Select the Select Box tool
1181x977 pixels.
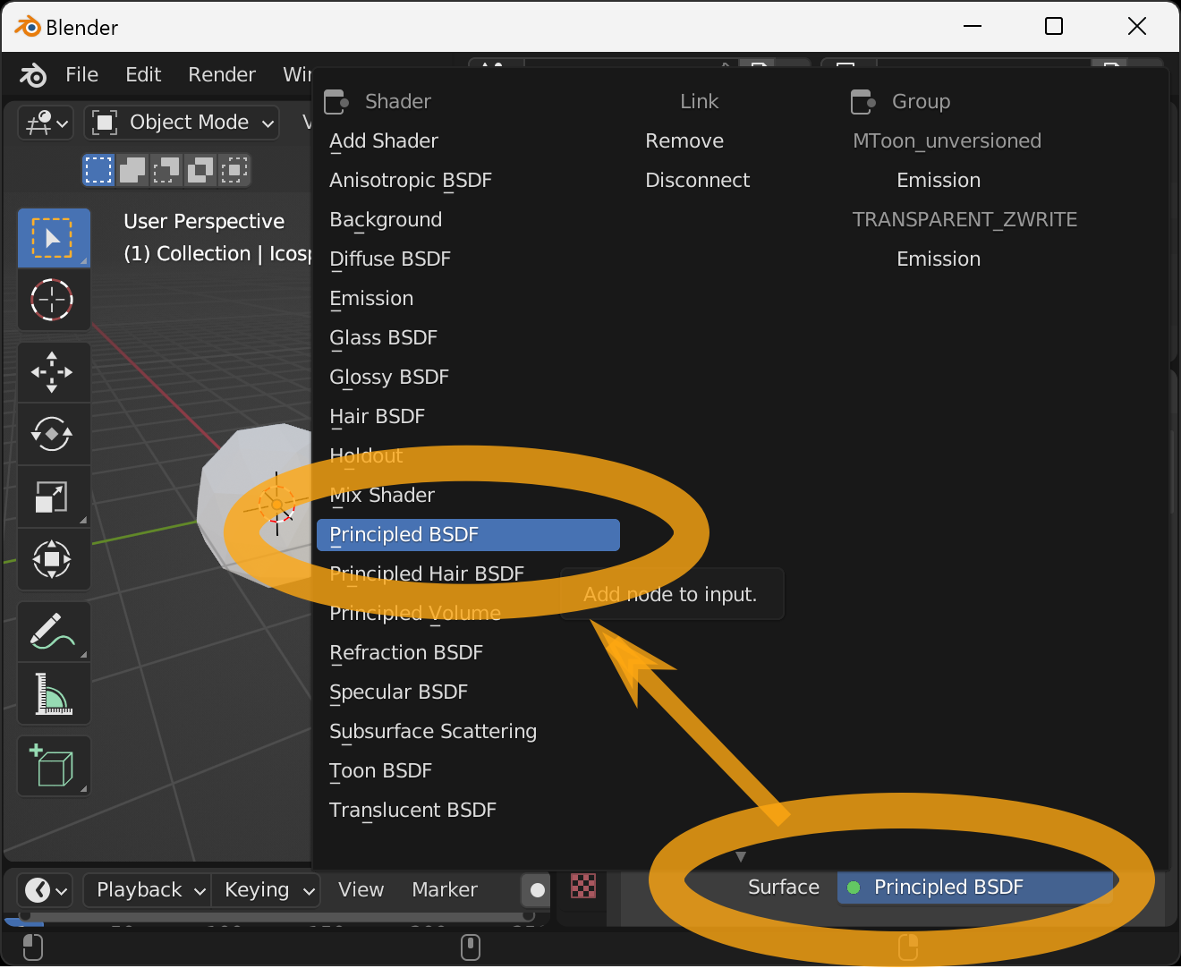(x=54, y=238)
